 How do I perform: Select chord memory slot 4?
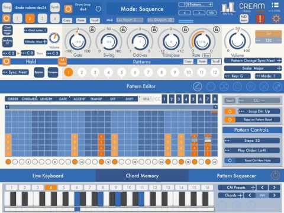coord(51,188)
